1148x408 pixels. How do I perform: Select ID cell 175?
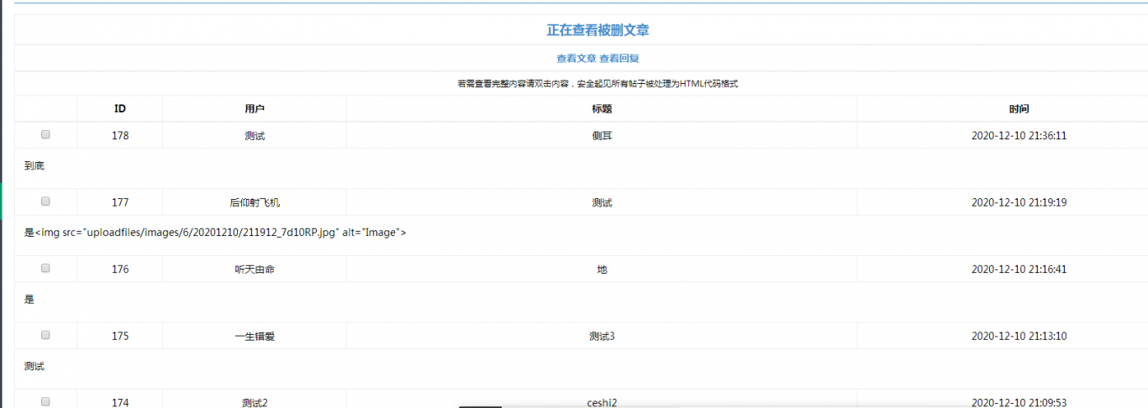tap(120, 337)
